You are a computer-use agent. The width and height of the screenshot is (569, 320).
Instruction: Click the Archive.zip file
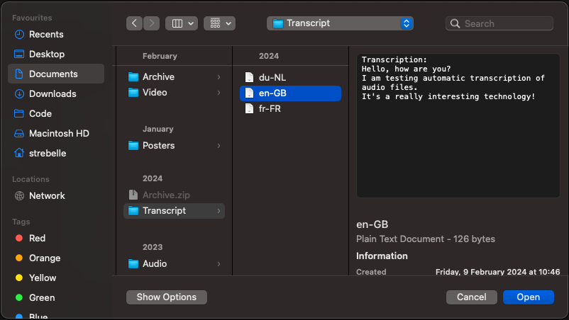click(175, 195)
